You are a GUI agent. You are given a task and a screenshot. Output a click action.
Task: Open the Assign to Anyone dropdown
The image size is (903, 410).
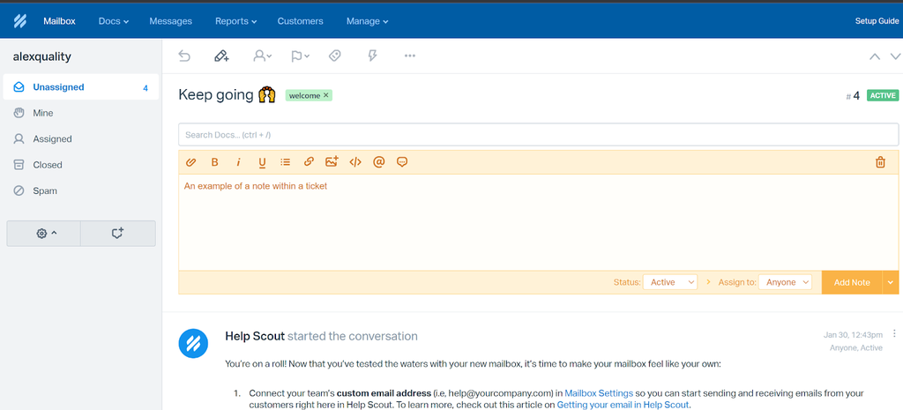click(x=785, y=282)
